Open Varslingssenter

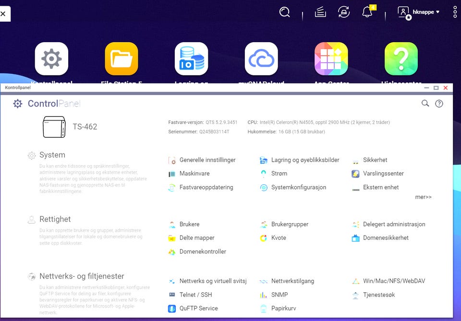tap(377, 174)
